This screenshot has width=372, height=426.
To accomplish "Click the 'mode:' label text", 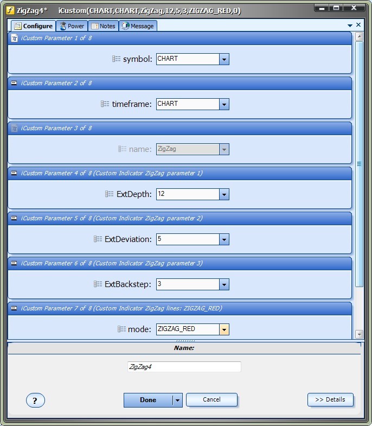I will (x=139, y=329).
